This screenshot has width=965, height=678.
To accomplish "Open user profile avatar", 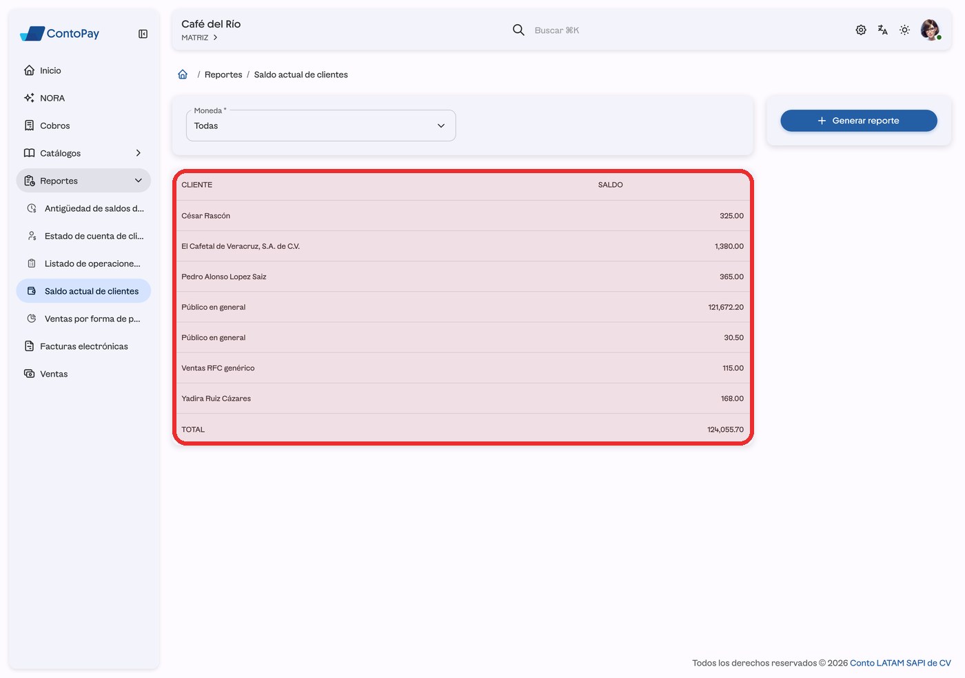I will (931, 30).
